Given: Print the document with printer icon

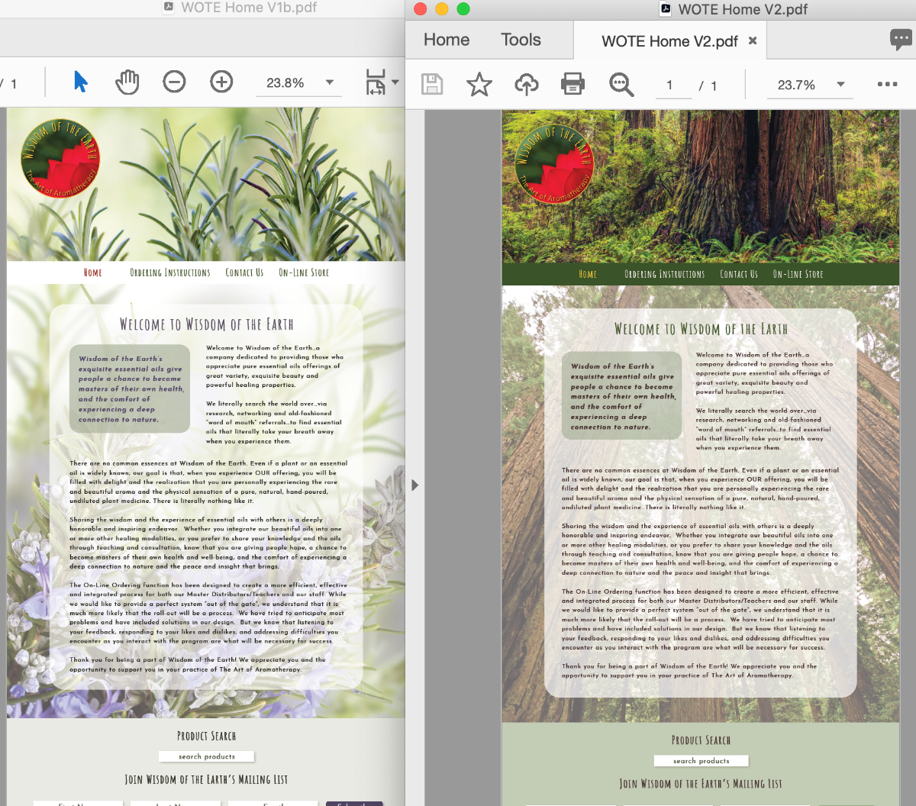Looking at the screenshot, I should (572, 84).
